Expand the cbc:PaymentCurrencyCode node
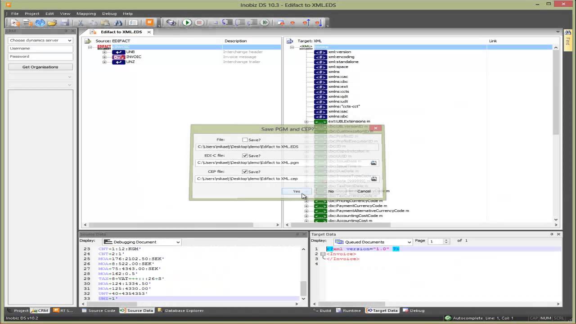 coord(306,206)
